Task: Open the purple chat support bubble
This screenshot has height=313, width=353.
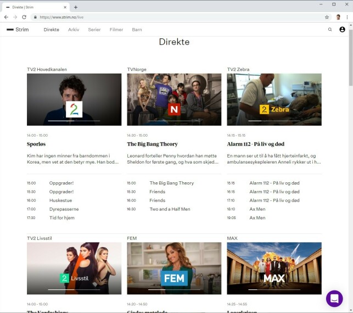Action: 334,299
